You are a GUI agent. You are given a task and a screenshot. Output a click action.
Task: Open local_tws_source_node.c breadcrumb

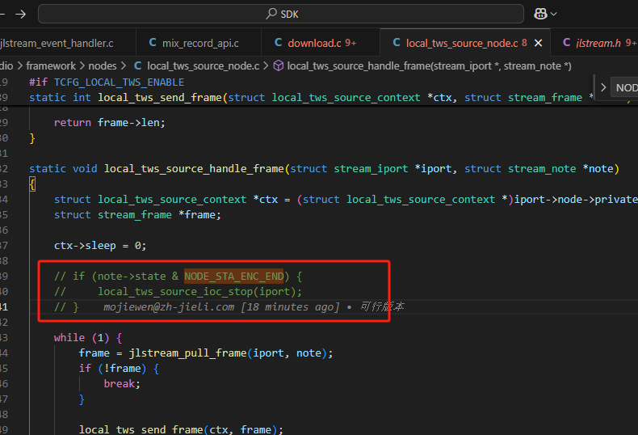(x=203, y=66)
